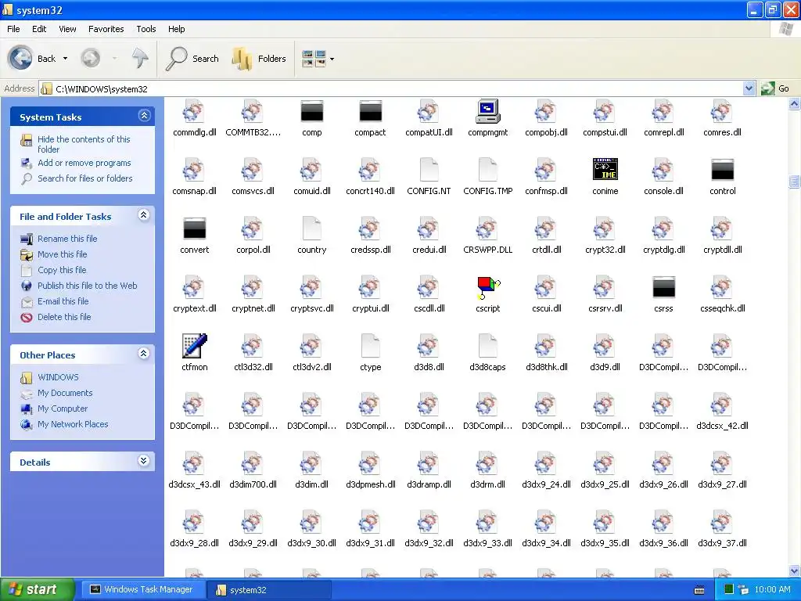Open the View menu
Screen dimensions: 801x601
[x=67, y=29]
